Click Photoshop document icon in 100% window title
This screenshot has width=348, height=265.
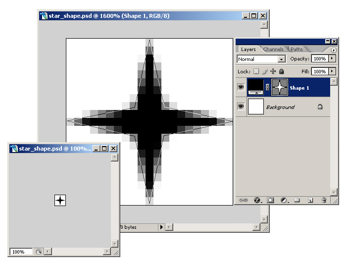click(14, 149)
